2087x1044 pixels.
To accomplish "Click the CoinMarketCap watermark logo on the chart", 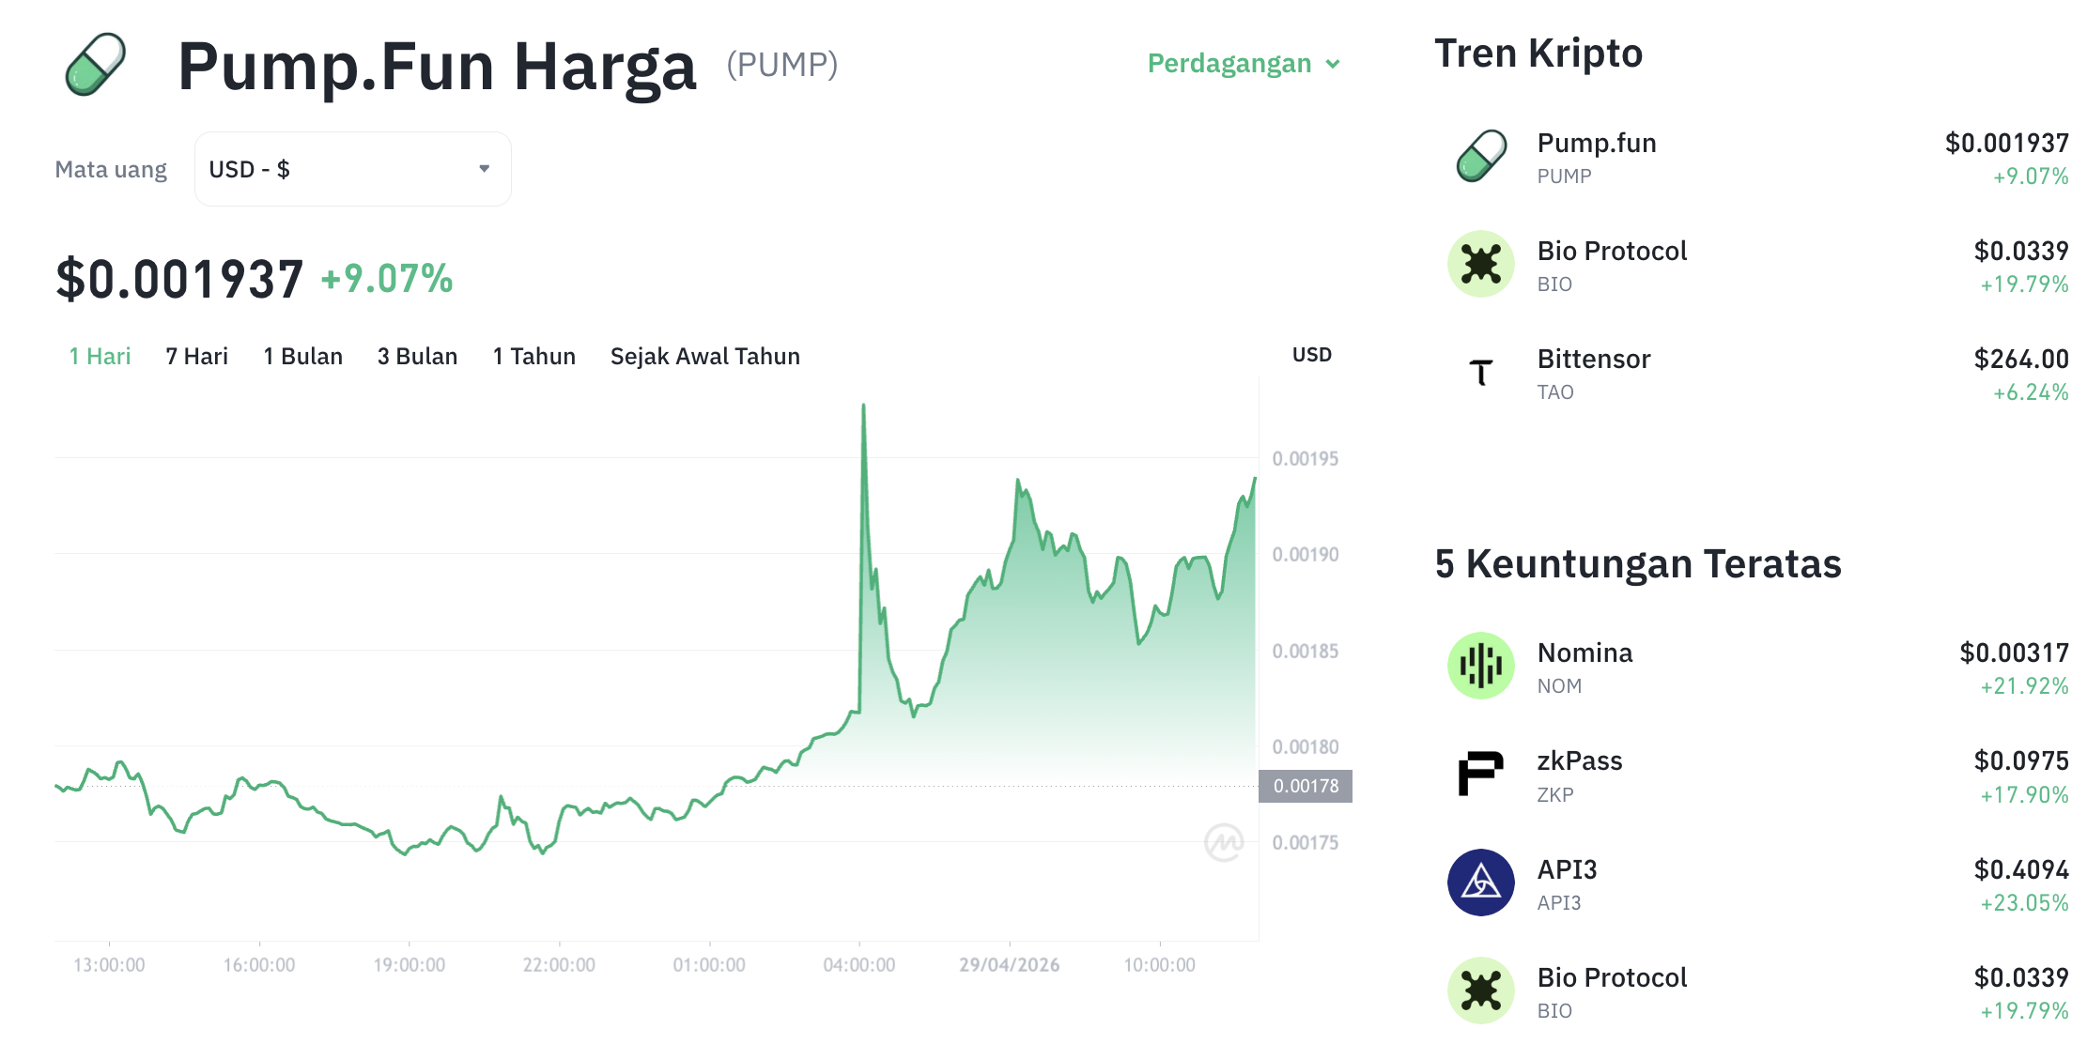I will coord(1223,842).
